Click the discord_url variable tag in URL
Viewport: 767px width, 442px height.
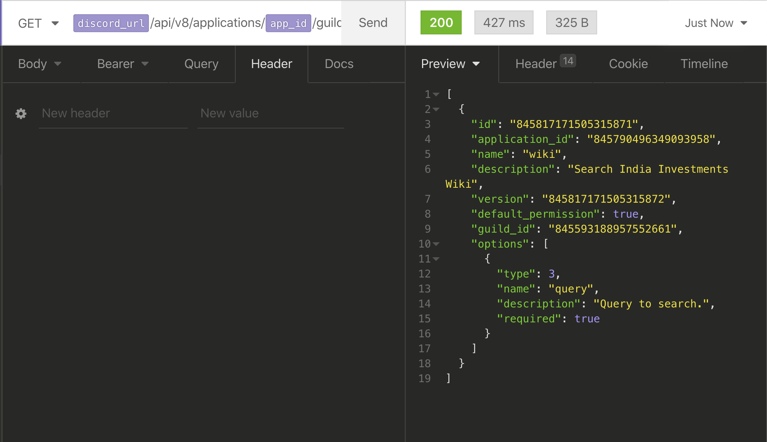tap(111, 23)
